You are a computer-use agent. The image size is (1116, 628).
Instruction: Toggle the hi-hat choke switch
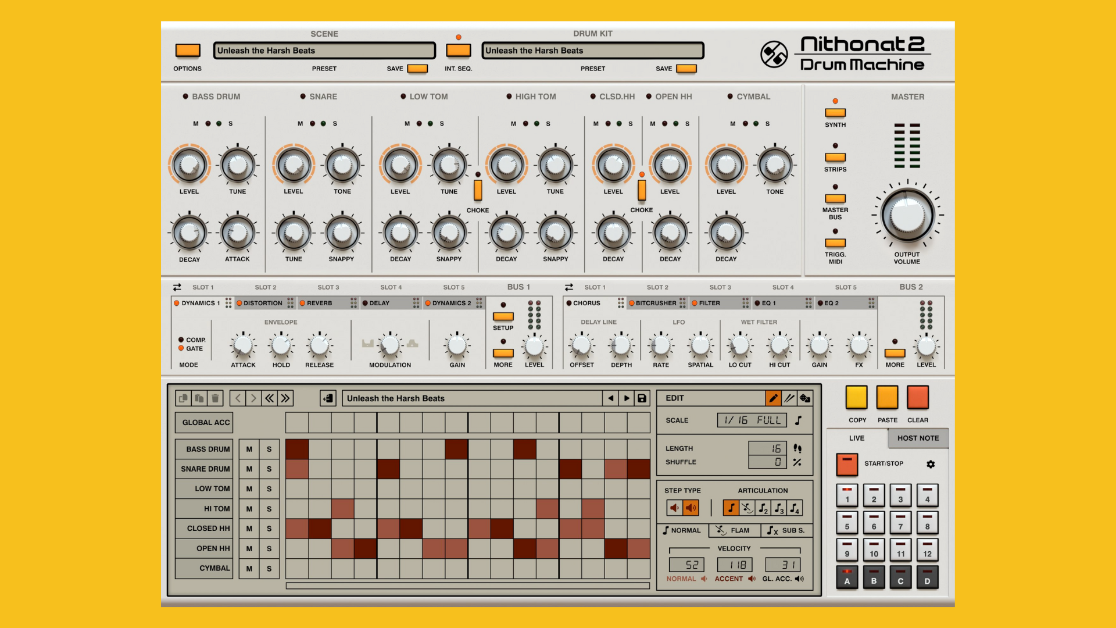(x=642, y=190)
